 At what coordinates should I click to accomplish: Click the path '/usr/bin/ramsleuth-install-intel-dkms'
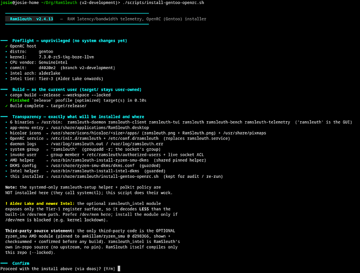coord(95,171)
